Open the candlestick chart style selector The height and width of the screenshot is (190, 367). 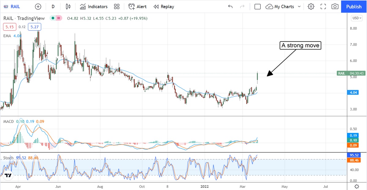pos(68,6)
